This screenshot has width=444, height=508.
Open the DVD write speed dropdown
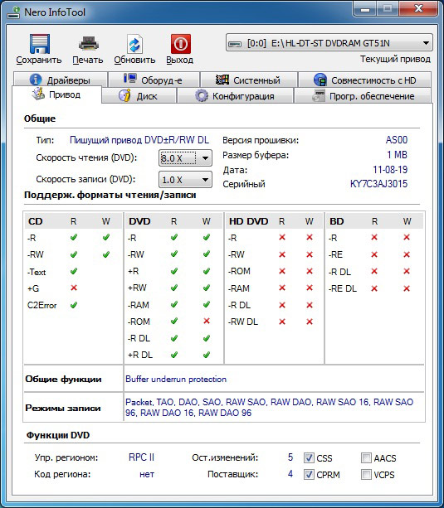pos(185,180)
